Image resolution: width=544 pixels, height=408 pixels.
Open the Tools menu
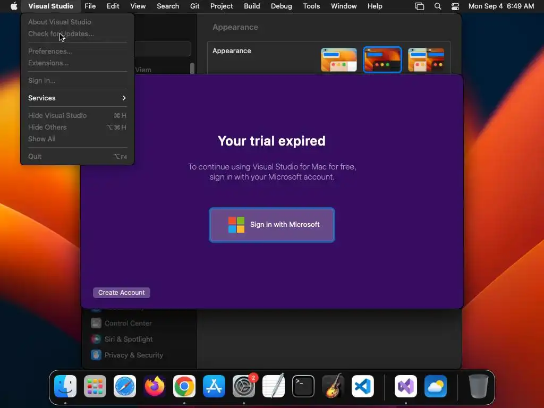click(311, 6)
